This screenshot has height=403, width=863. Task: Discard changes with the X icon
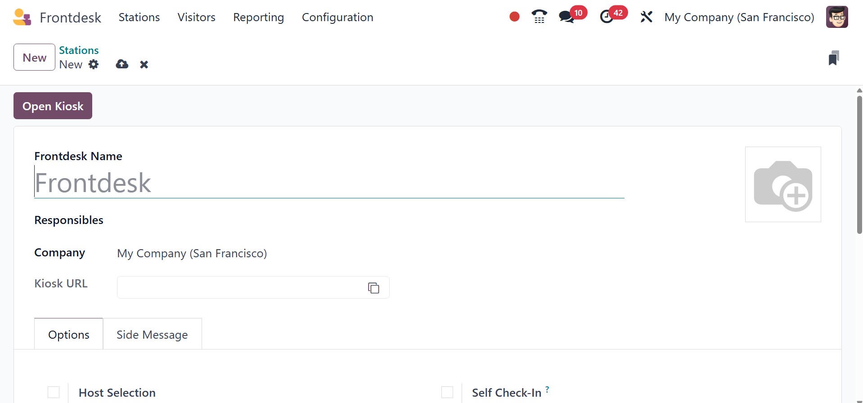click(x=144, y=65)
